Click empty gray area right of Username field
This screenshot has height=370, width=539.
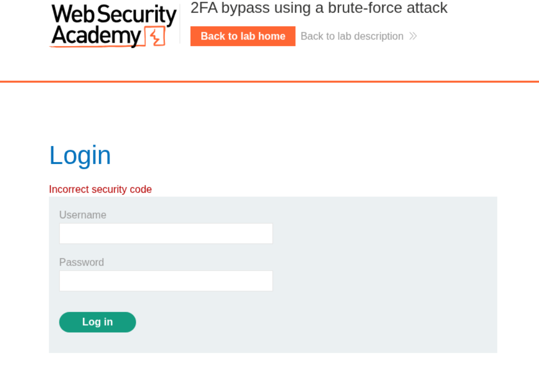[x=384, y=234]
